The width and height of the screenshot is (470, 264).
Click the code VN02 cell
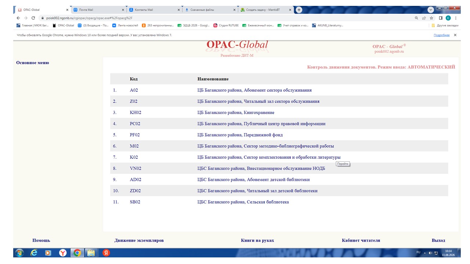point(135,169)
